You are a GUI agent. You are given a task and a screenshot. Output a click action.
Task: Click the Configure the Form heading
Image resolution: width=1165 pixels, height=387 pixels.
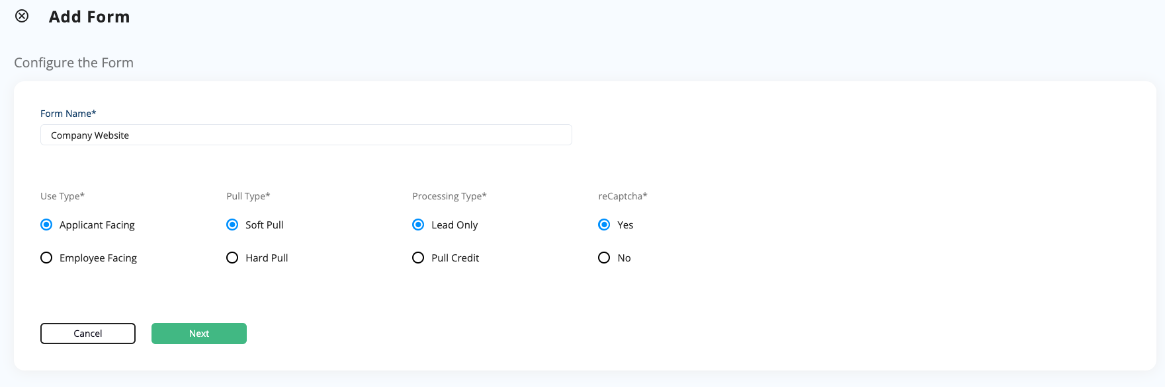pyautogui.click(x=73, y=63)
